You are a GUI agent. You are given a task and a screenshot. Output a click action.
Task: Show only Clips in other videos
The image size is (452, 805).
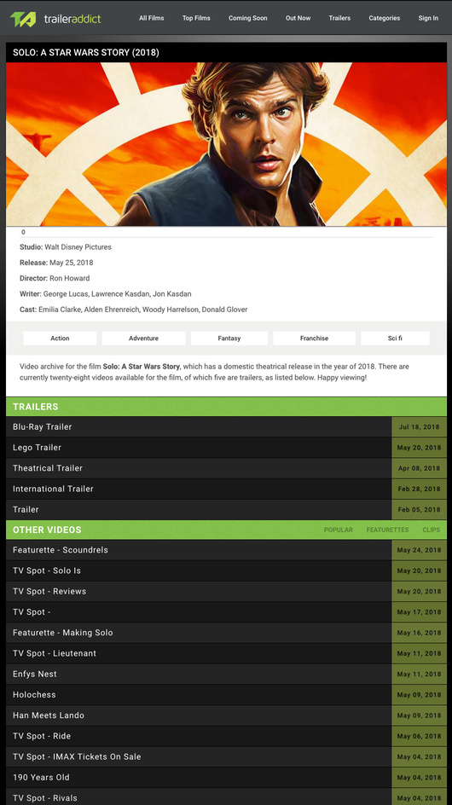coord(431,530)
